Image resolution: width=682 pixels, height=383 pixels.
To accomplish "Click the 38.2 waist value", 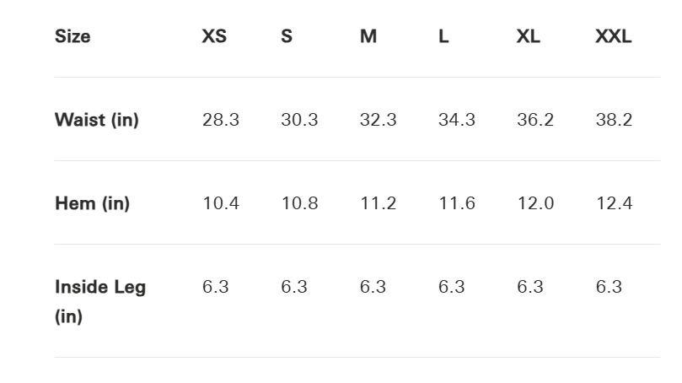I will pyautogui.click(x=614, y=120).
